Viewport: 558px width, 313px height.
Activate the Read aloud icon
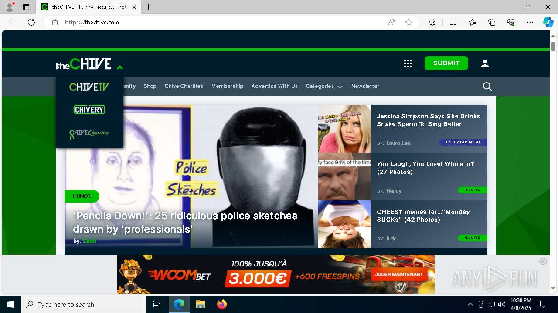[391, 22]
